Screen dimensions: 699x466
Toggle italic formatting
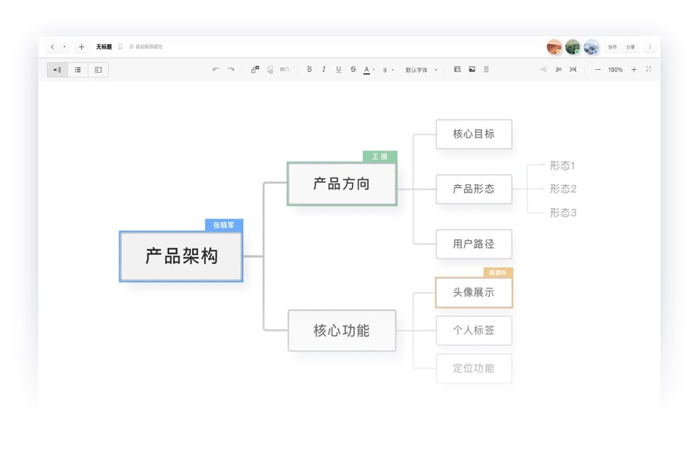[324, 70]
